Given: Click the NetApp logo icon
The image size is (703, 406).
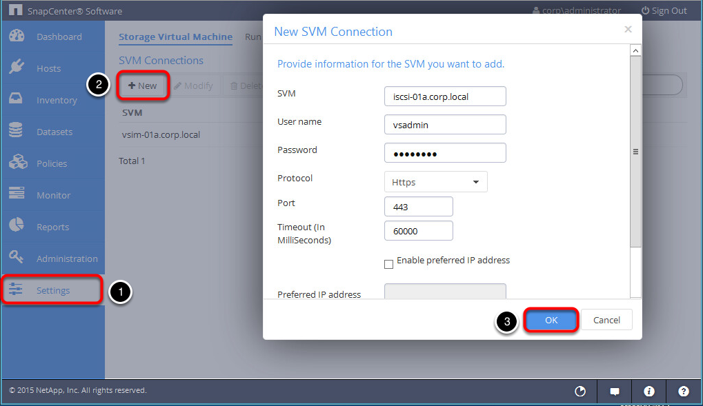Looking at the screenshot, I should click(x=15, y=10).
